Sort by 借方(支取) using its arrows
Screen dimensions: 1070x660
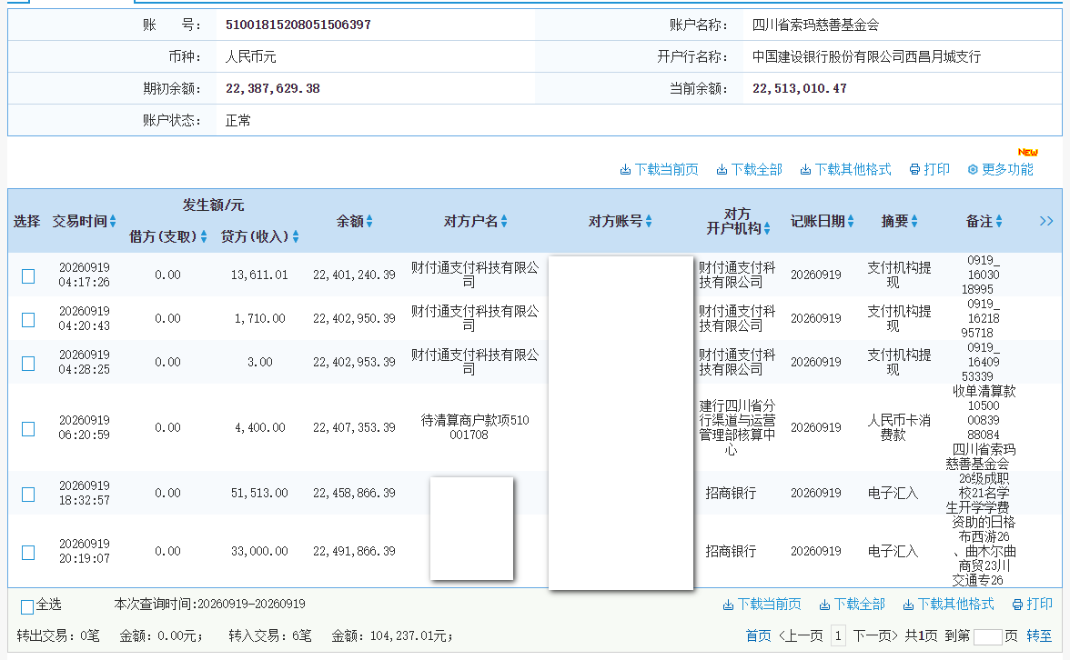pos(204,236)
